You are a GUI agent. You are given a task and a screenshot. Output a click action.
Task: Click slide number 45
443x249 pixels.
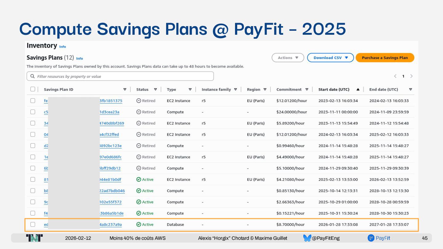[425, 238]
